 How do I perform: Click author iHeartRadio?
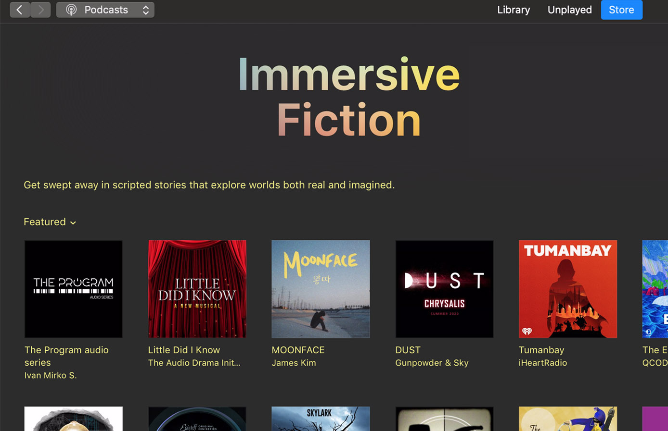[x=543, y=363]
